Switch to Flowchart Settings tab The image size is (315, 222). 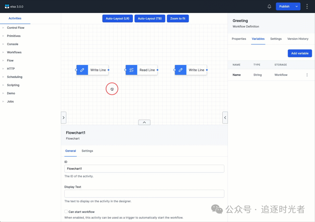[x=87, y=151]
